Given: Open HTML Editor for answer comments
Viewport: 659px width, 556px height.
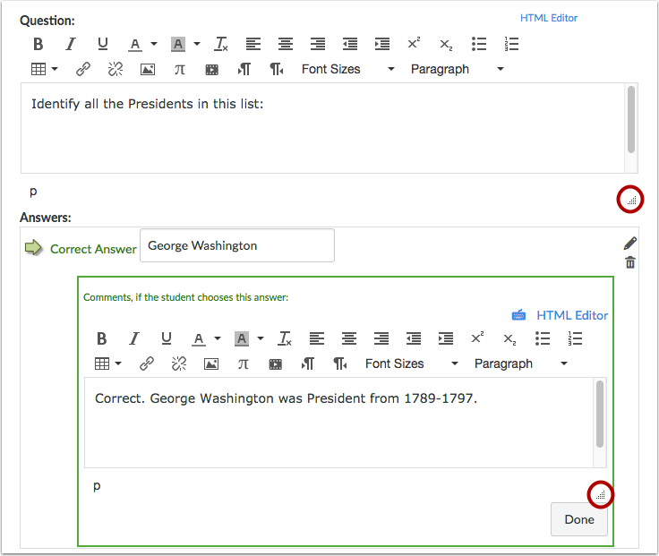Looking at the screenshot, I should (x=572, y=315).
